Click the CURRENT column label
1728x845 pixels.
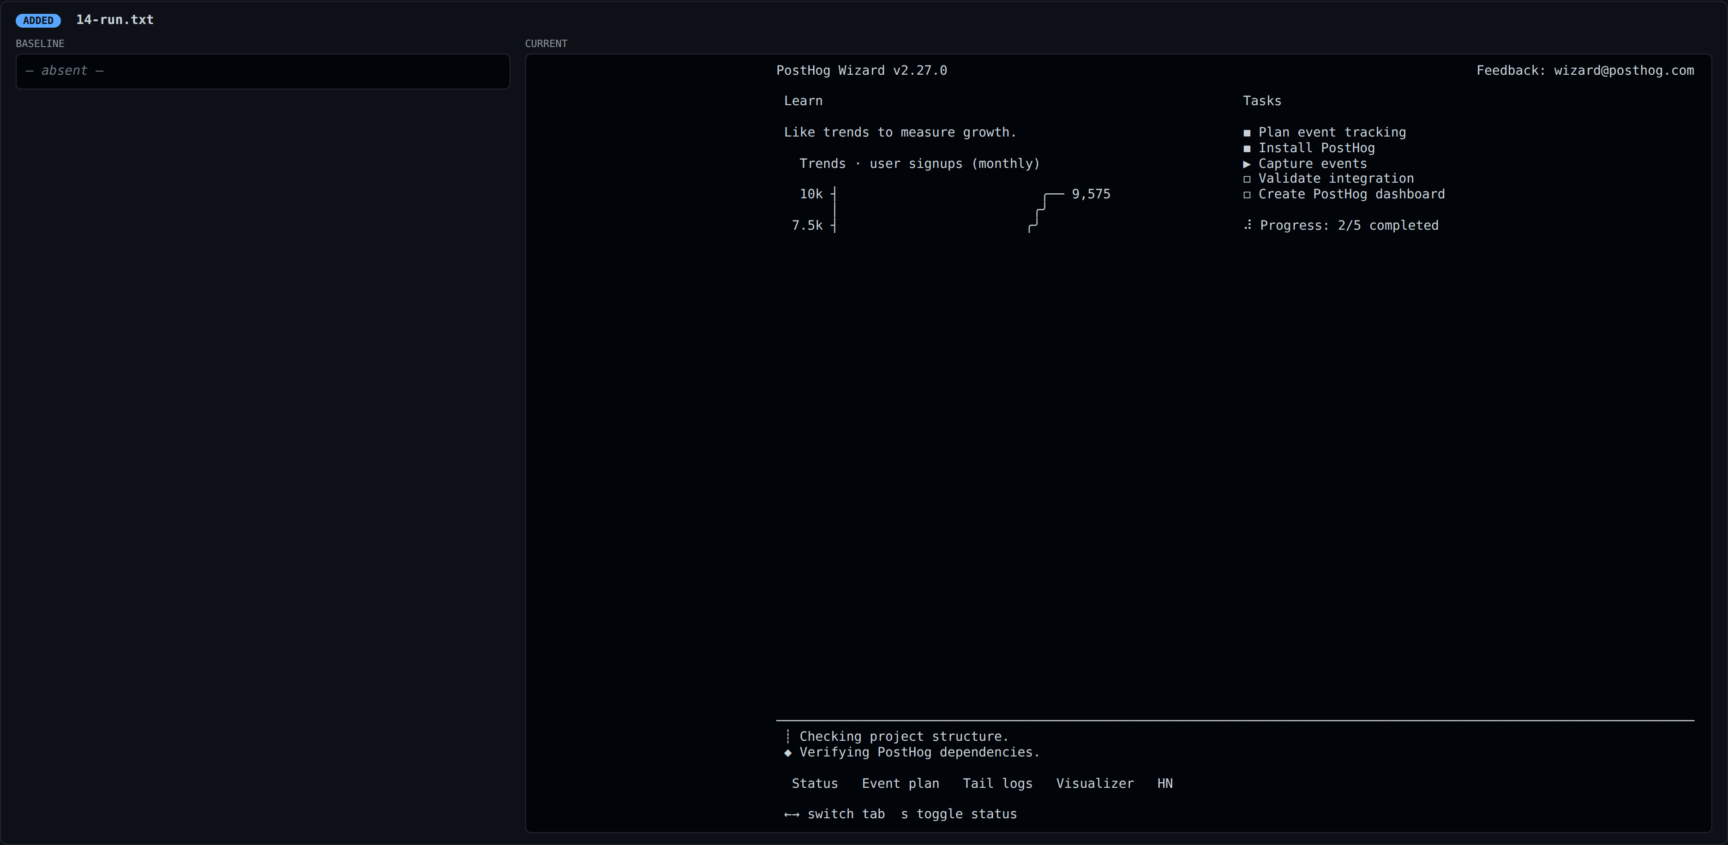[x=546, y=44]
